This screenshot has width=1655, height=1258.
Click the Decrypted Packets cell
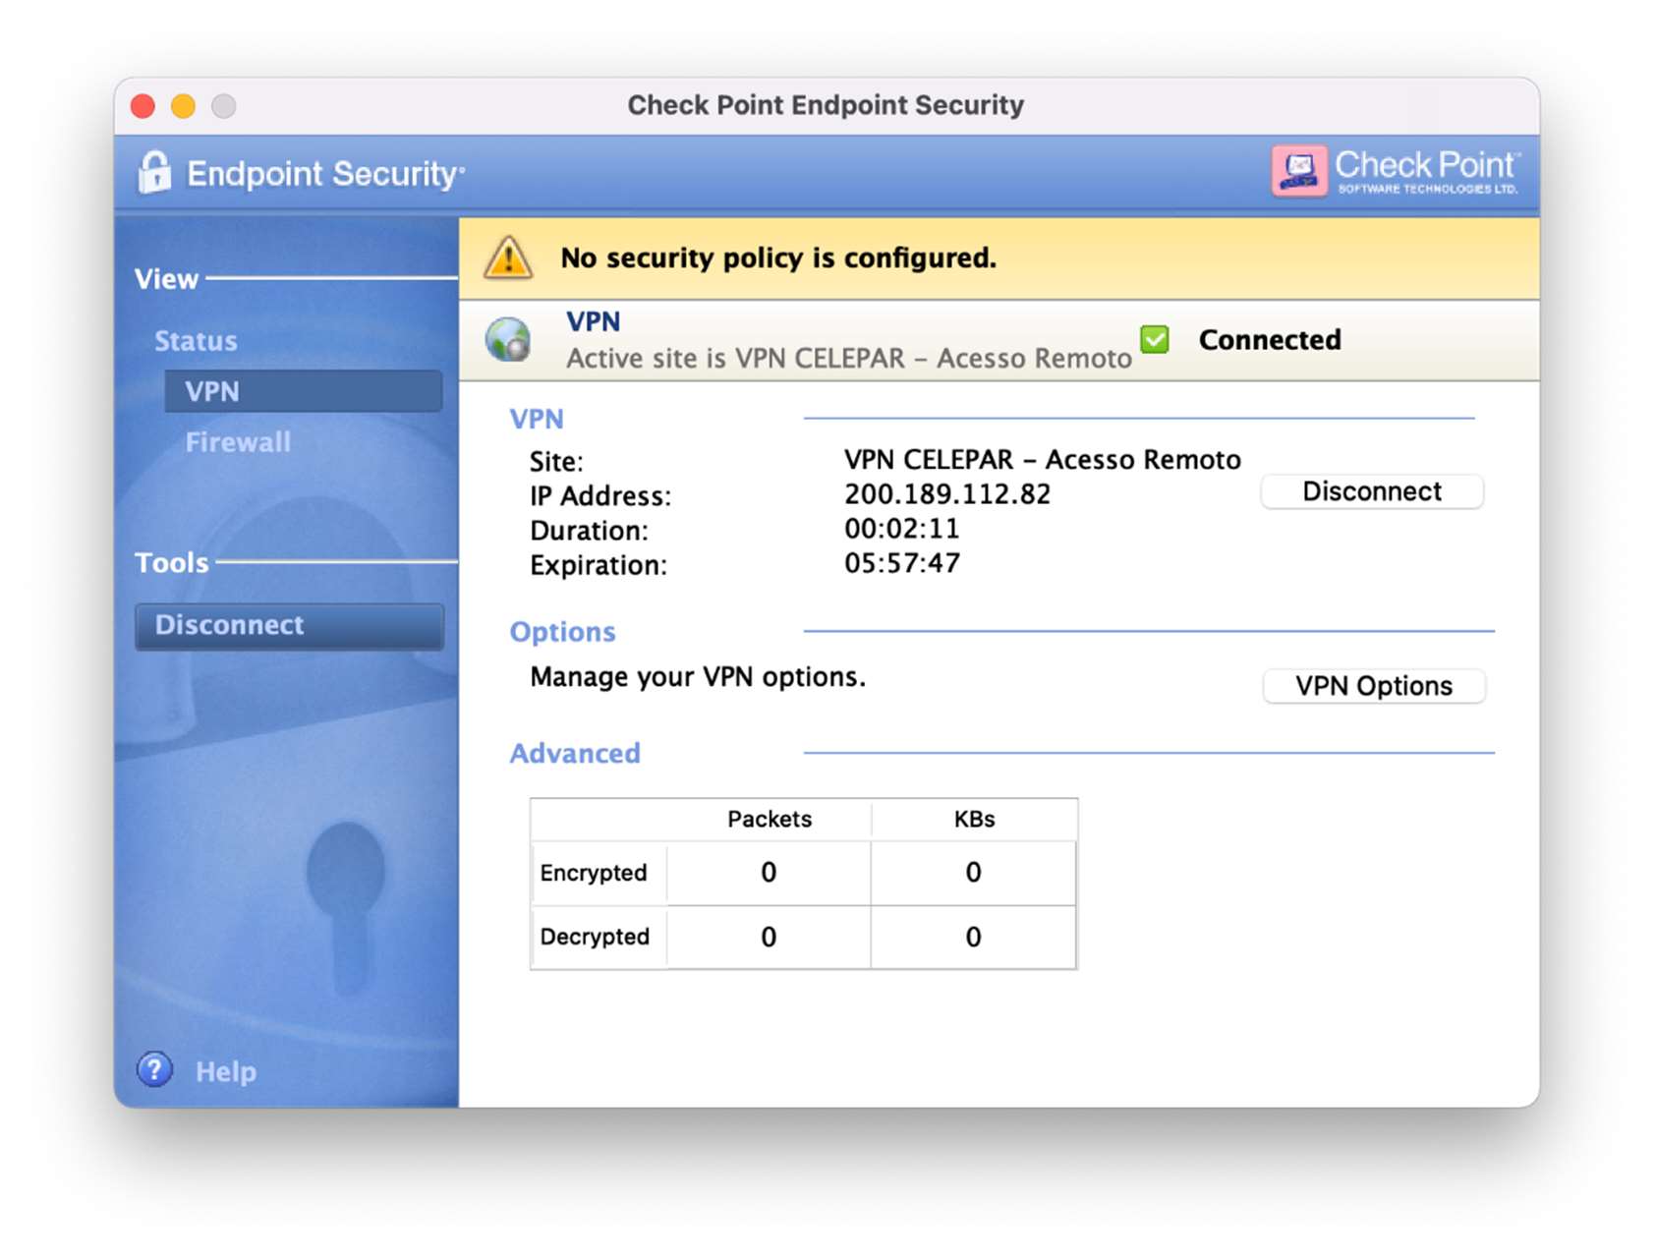click(x=769, y=937)
